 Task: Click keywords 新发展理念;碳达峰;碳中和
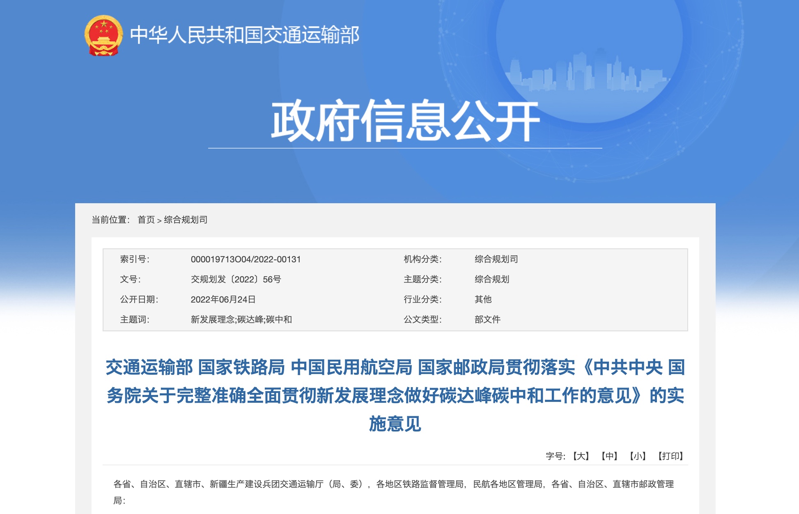(x=241, y=319)
